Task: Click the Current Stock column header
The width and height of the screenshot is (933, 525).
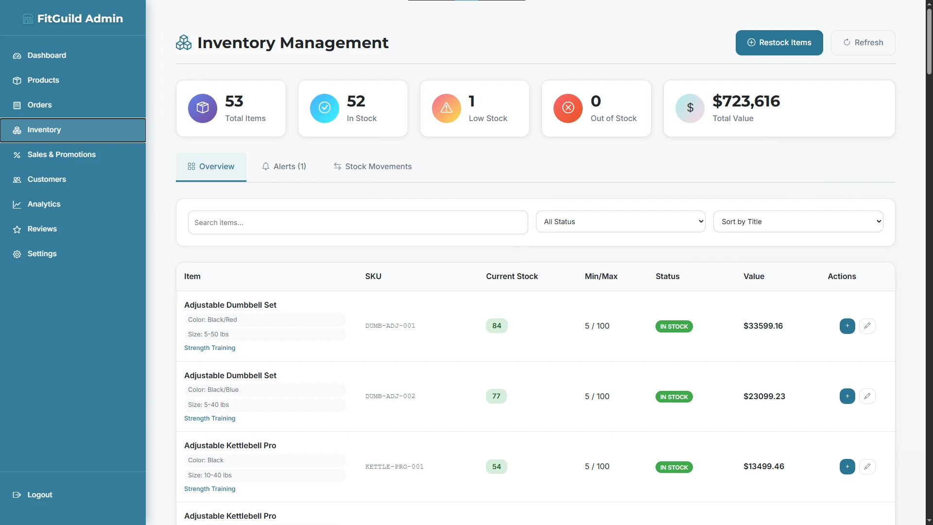Action: tap(512, 277)
